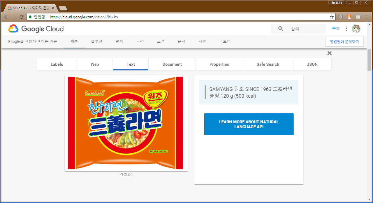
Task: Click the 영업팀에 문의하기 button
Action: coord(344,42)
